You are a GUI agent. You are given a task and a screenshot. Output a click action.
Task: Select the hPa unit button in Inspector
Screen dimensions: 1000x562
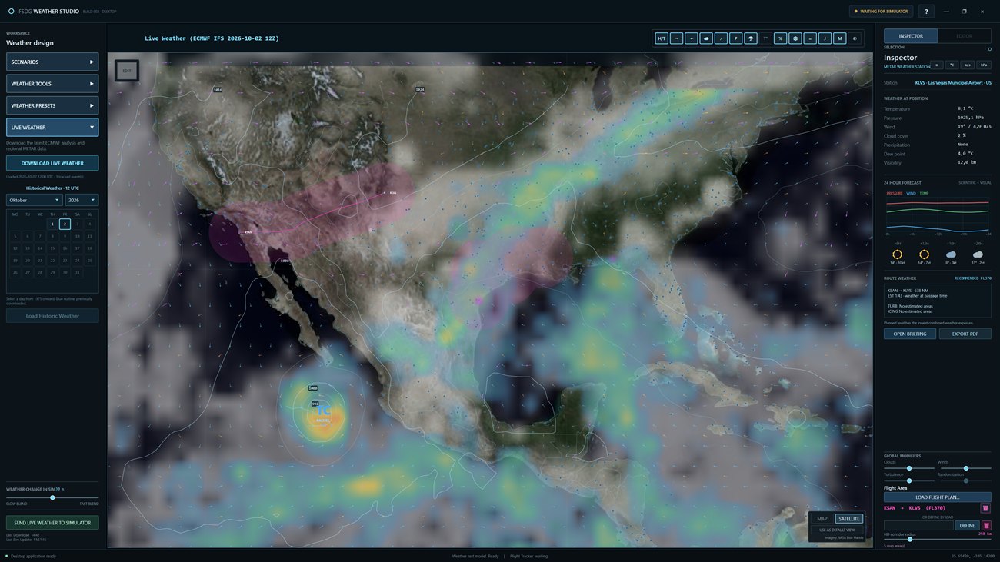click(x=984, y=65)
